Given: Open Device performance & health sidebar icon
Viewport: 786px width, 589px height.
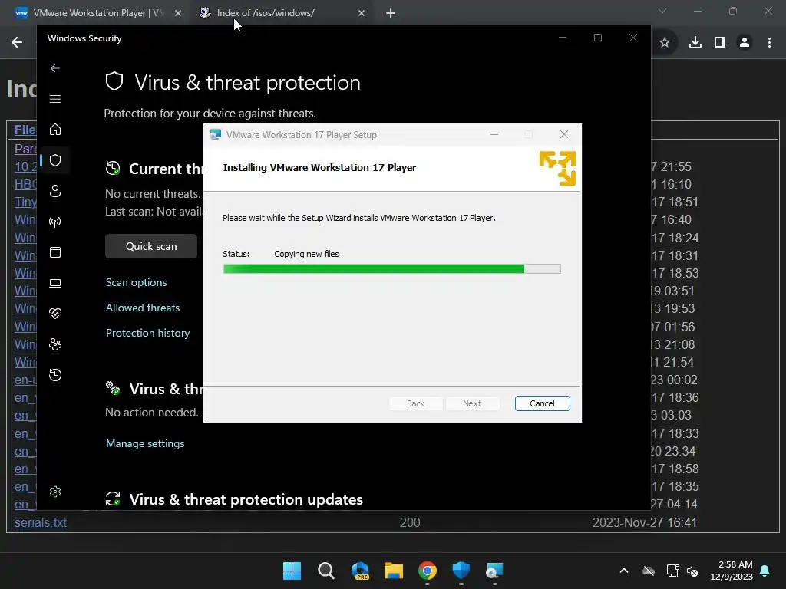Looking at the screenshot, I should click(55, 314).
